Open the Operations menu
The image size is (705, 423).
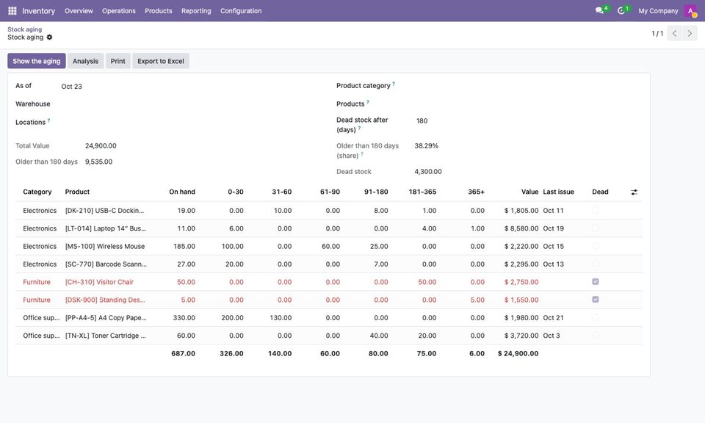pos(119,11)
